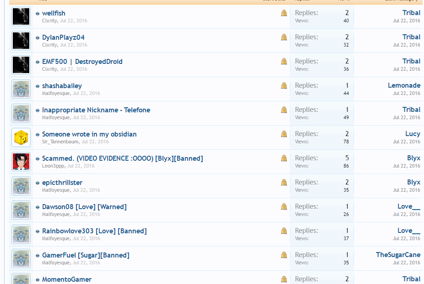Click the padlock on Rainbowlove303 thread
424x284 pixels.
tap(284, 231)
